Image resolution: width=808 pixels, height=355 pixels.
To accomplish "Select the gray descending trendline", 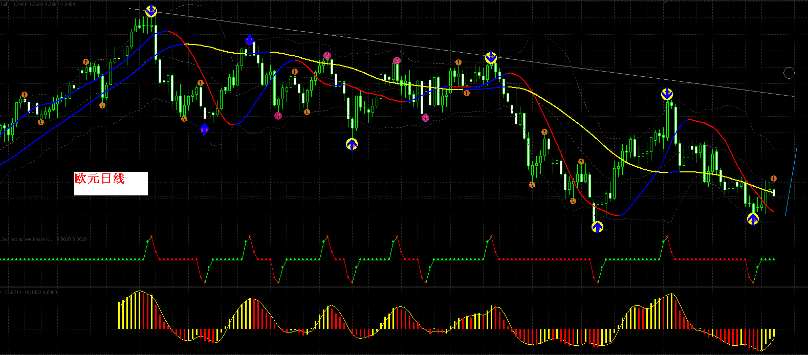I will [x=461, y=52].
